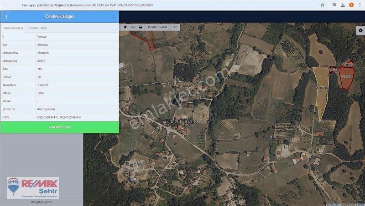Click the Mevkii row label
Screen dimensions: 365x206
tap(6, 101)
